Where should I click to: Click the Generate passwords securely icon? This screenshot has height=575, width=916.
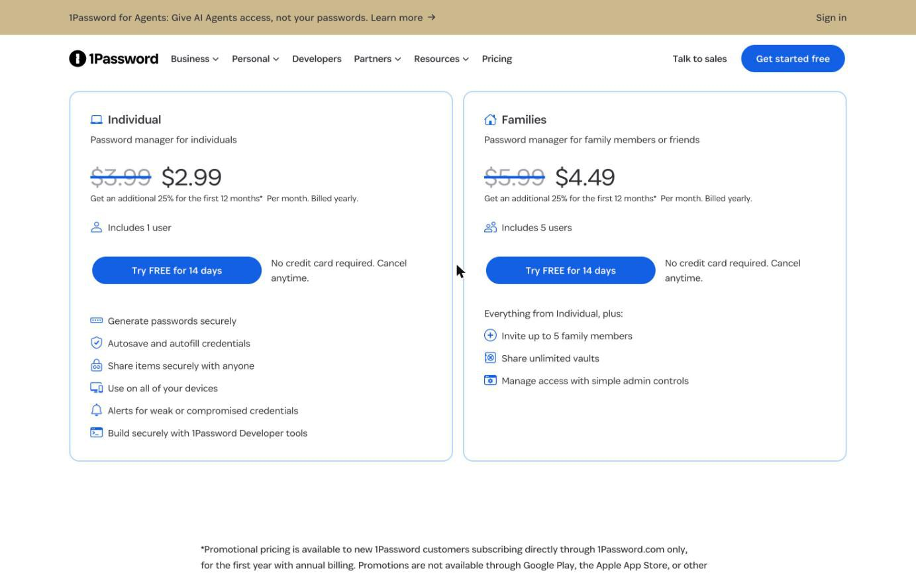point(97,321)
